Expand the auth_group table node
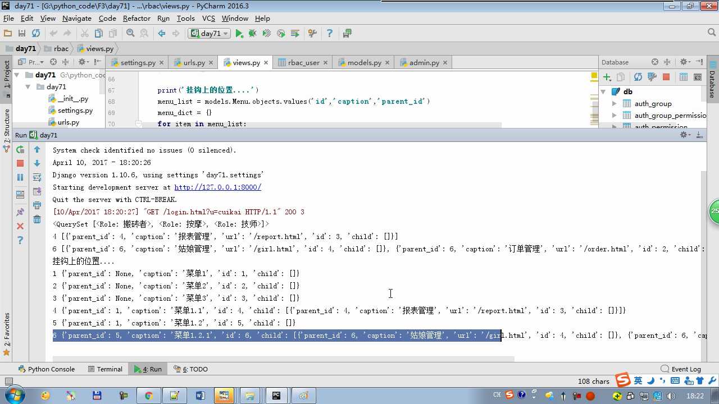The image size is (719, 404). coord(615,104)
